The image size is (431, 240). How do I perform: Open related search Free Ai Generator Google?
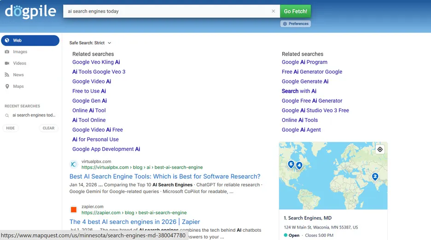coord(312,72)
